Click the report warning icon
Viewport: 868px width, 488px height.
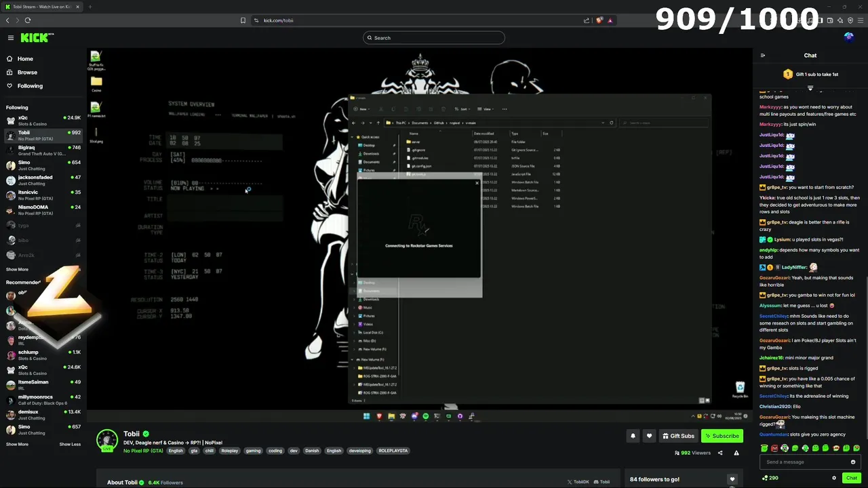(736, 453)
